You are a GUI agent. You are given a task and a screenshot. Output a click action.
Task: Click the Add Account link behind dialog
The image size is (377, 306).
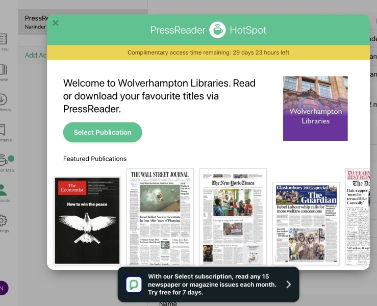36,55
